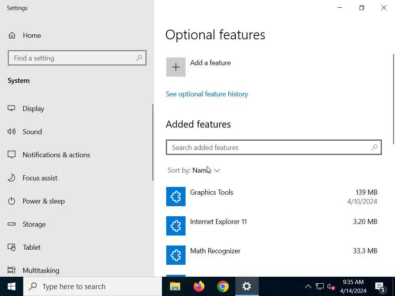Open the Windows Start menu
The width and height of the screenshot is (395, 296).
coord(12,286)
